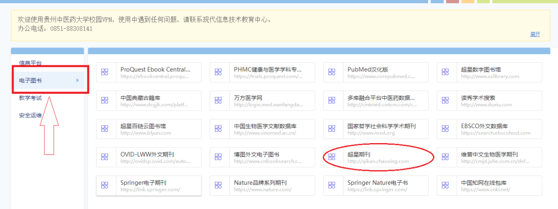Open 超星百链云图书馆 resource

[x=149, y=129]
